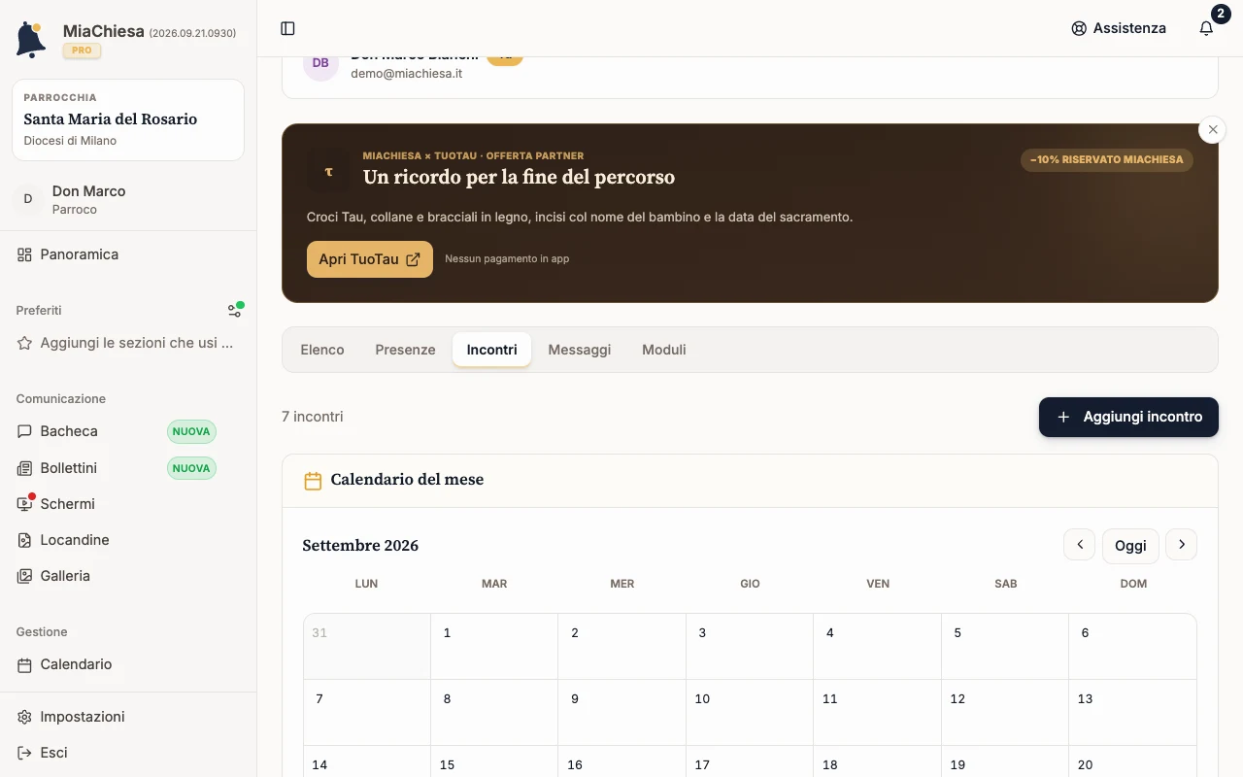Click the Locandine file icon

(x=24, y=540)
